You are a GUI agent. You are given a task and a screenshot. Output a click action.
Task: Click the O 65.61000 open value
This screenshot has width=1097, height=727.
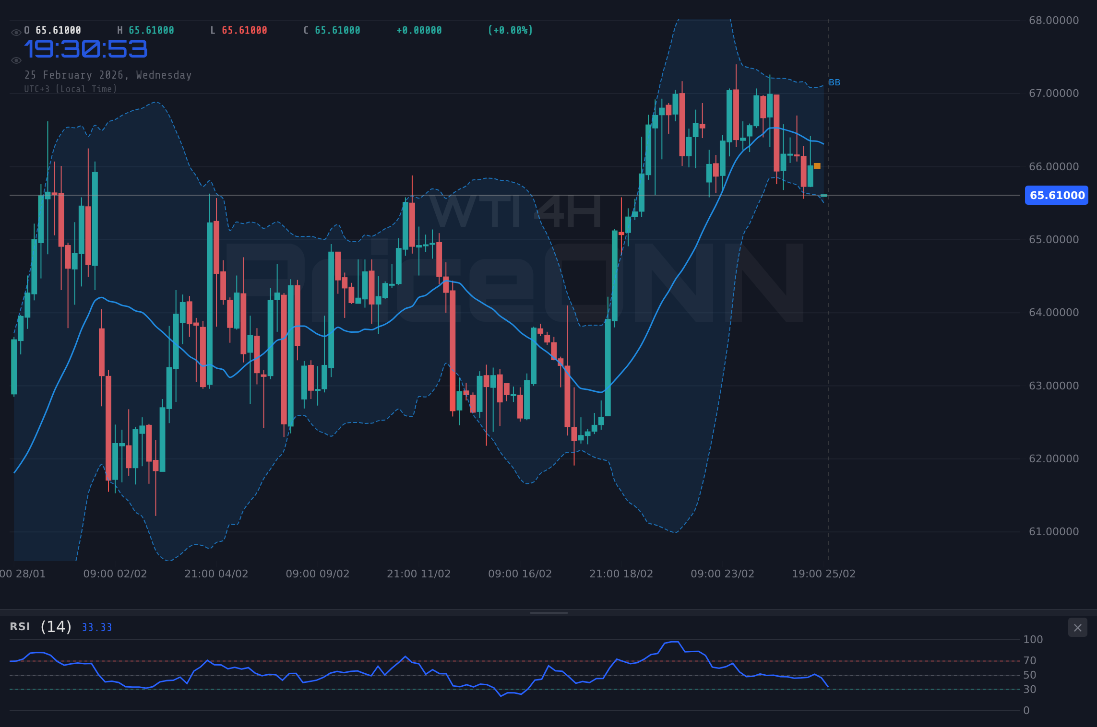[52, 30]
